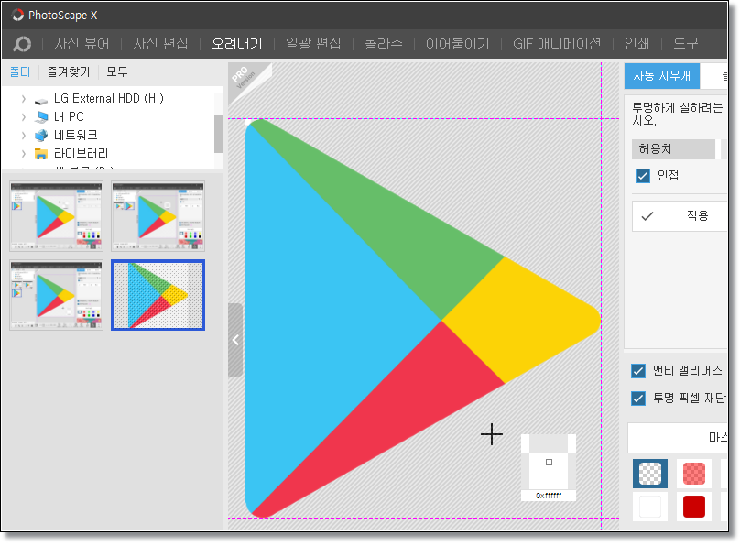Expand the 내 PC tree node

pyautogui.click(x=24, y=117)
